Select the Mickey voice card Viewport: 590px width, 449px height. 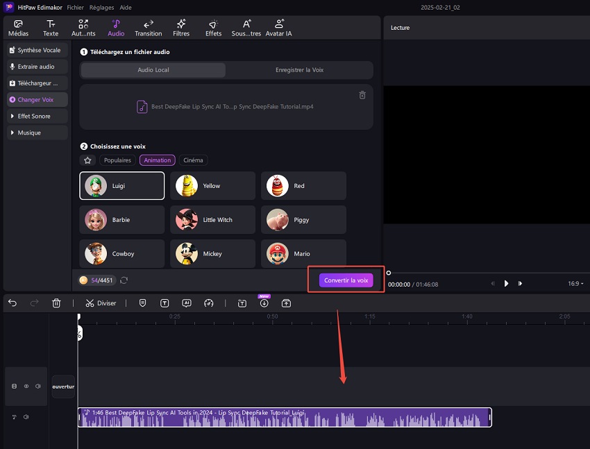(x=212, y=254)
